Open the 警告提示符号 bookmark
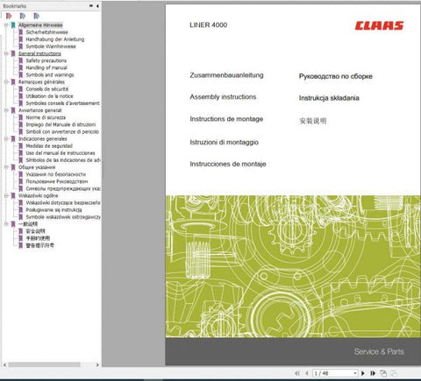421x381 pixels. click(x=39, y=245)
